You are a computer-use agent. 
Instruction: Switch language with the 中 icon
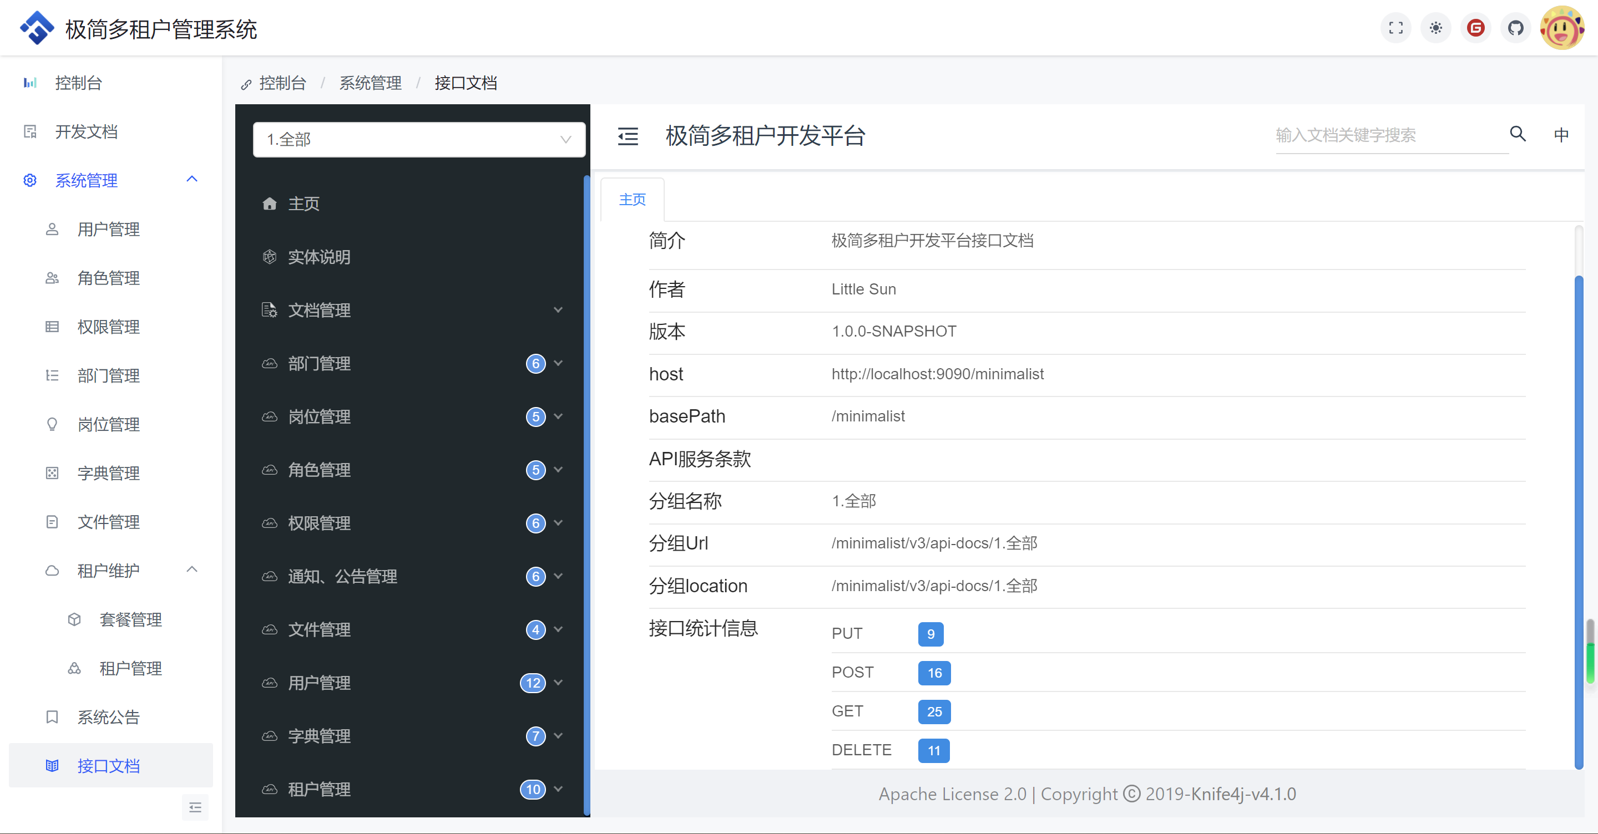1561,135
